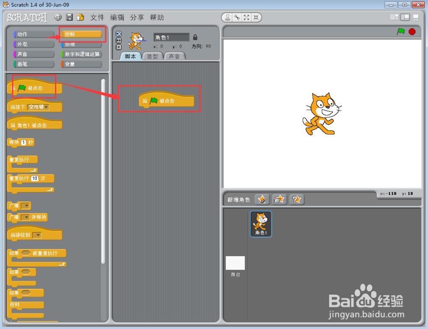Select the 变量 block category

tap(81, 64)
